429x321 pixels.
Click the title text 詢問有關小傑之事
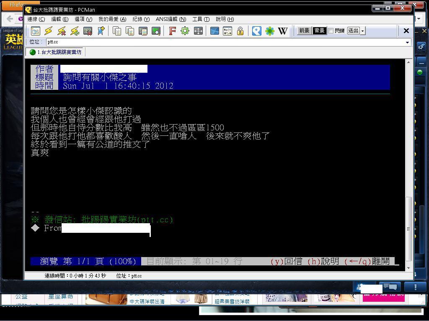[100, 77]
